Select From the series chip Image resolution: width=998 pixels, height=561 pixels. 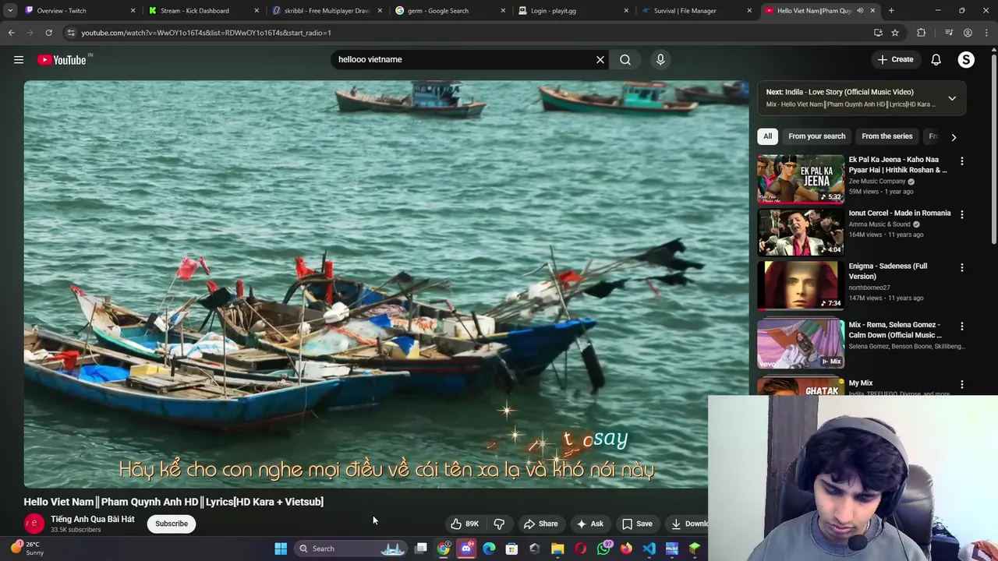[887, 136]
